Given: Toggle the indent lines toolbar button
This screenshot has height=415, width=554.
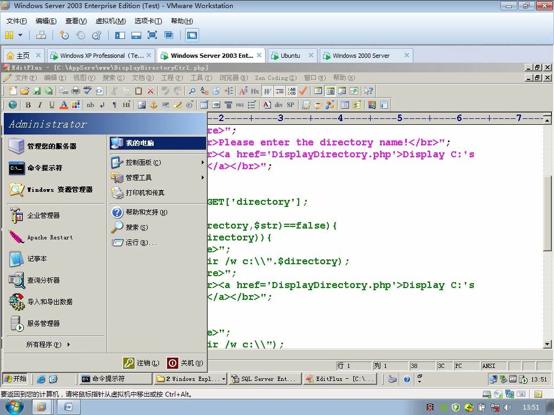Looking at the screenshot, I should coord(280,91).
